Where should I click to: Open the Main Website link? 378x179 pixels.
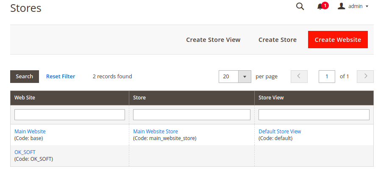pyautogui.click(x=30, y=131)
